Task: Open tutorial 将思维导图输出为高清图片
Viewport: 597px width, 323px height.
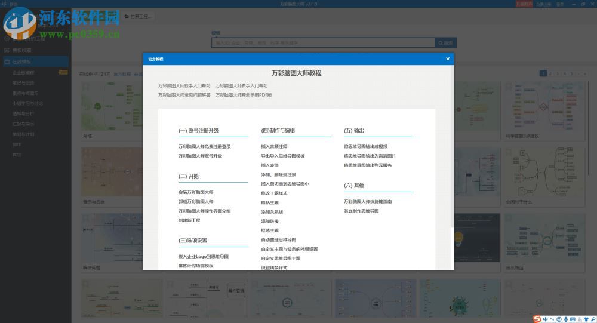Action: click(x=370, y=156)
